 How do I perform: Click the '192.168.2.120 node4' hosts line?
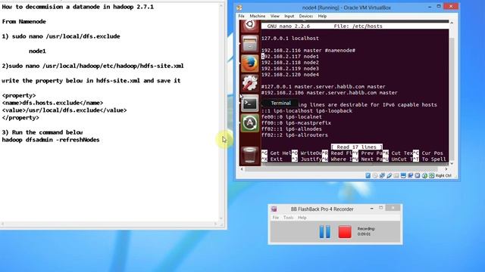(290, 75)
